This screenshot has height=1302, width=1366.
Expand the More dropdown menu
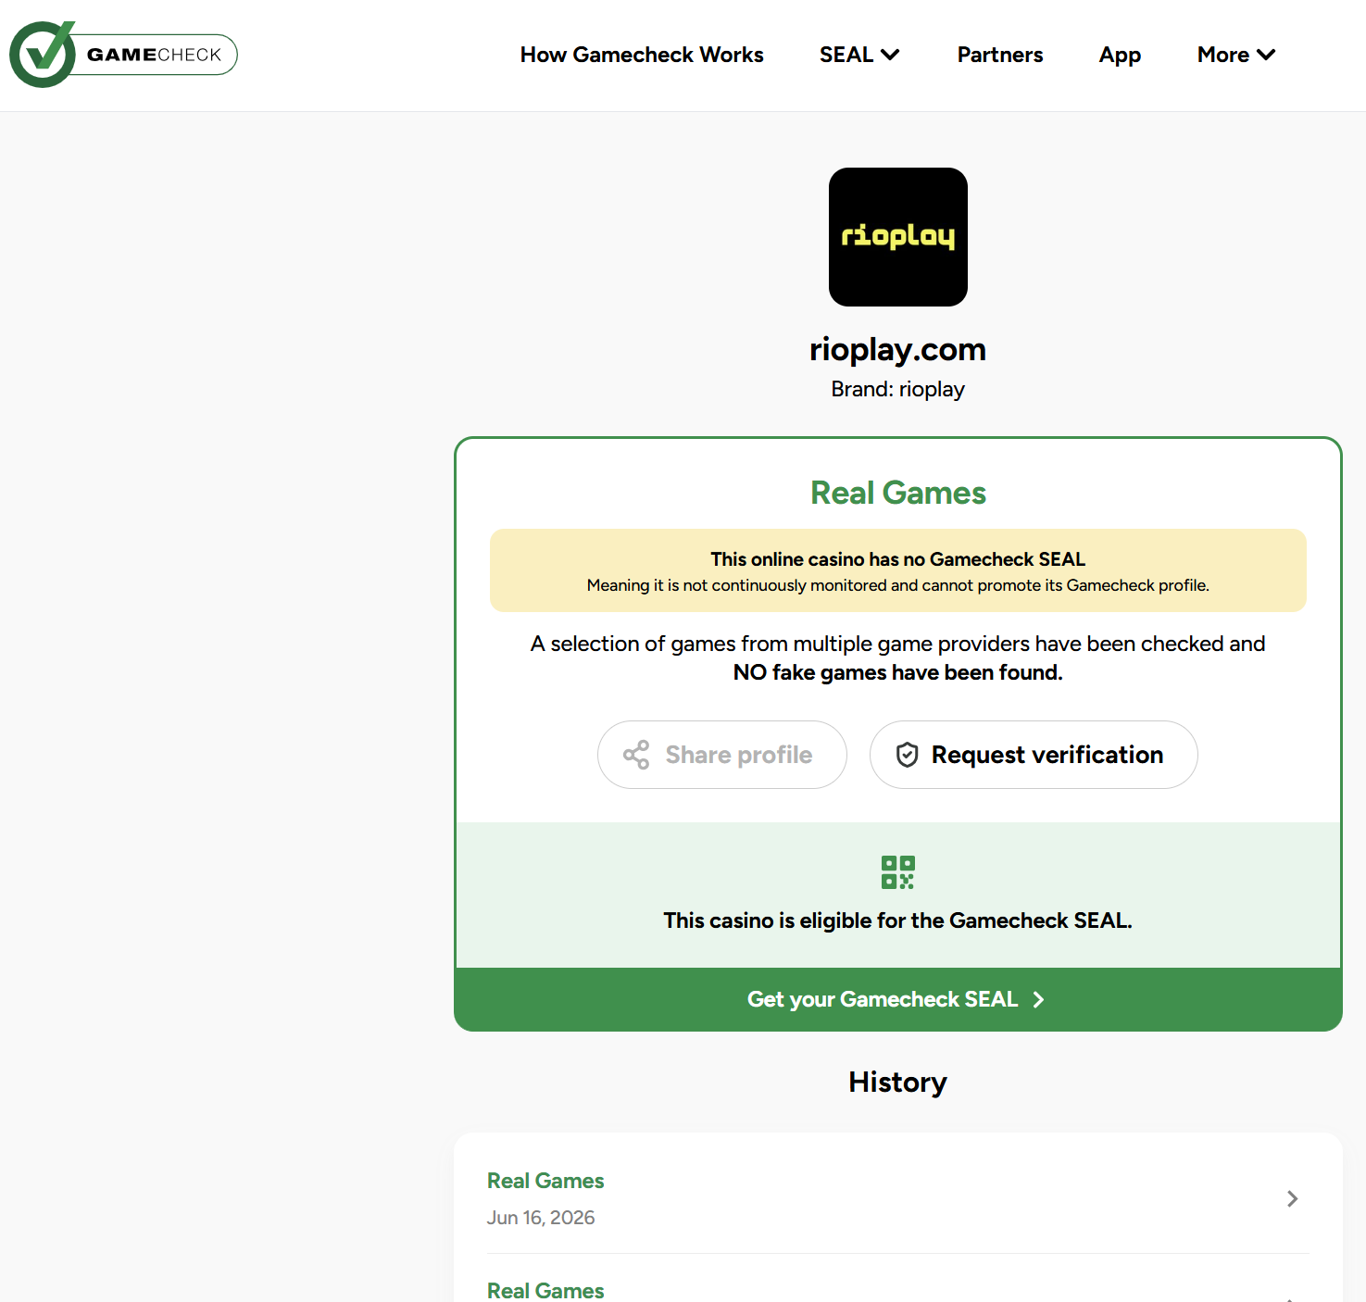pyautogui.click(x=1236, y=55)
